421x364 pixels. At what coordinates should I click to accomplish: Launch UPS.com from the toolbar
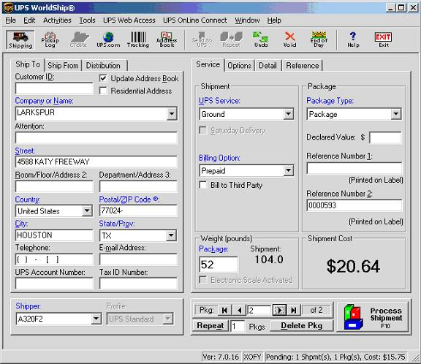coord(108,39)
